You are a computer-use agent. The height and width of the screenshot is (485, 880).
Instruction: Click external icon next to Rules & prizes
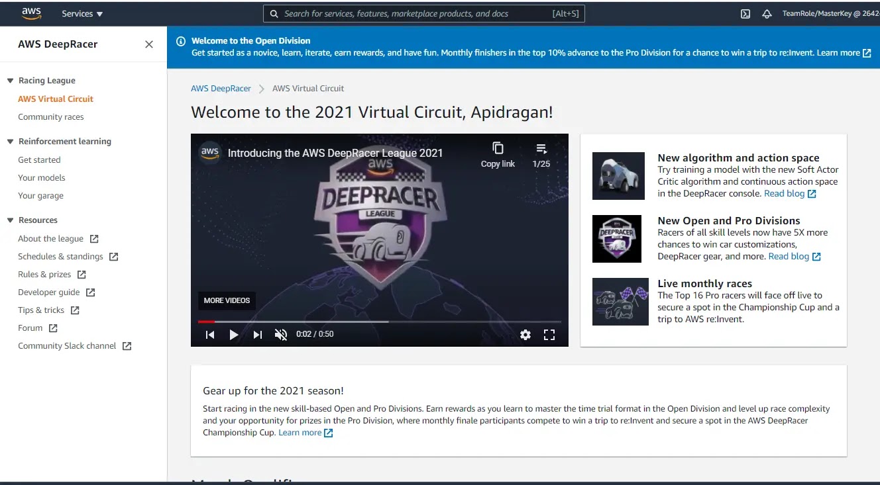tap(82, 274)
